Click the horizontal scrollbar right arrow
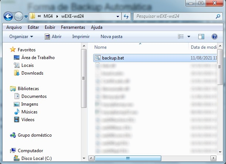The height and width of the screenshot is (164, 226). 213,158
